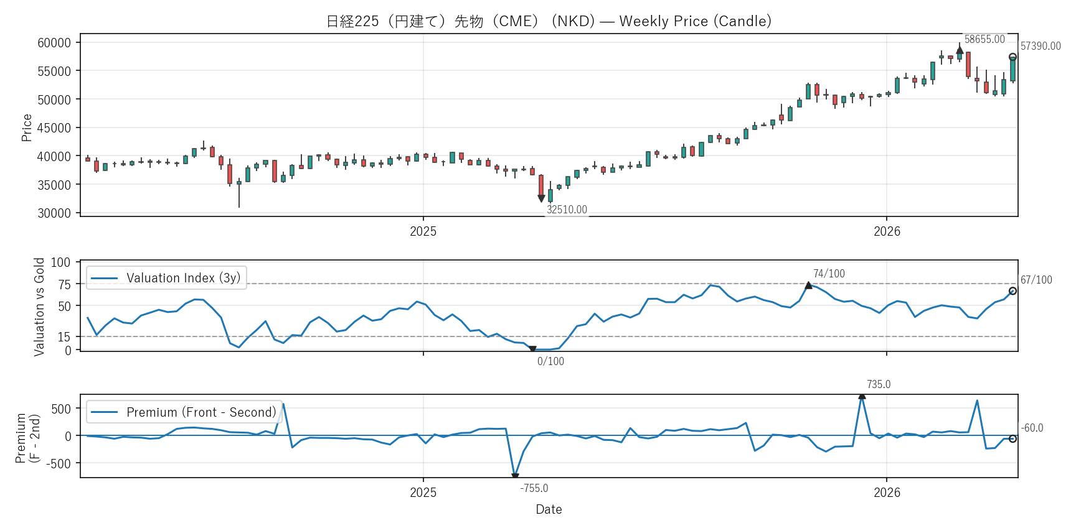Click the 2026 tick label under premium chart
The width and height of the screenshot is (1076, 528).
coord(886,493)
